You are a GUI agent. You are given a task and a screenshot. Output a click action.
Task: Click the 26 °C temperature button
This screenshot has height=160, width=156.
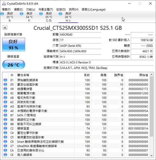coord(13,65)
